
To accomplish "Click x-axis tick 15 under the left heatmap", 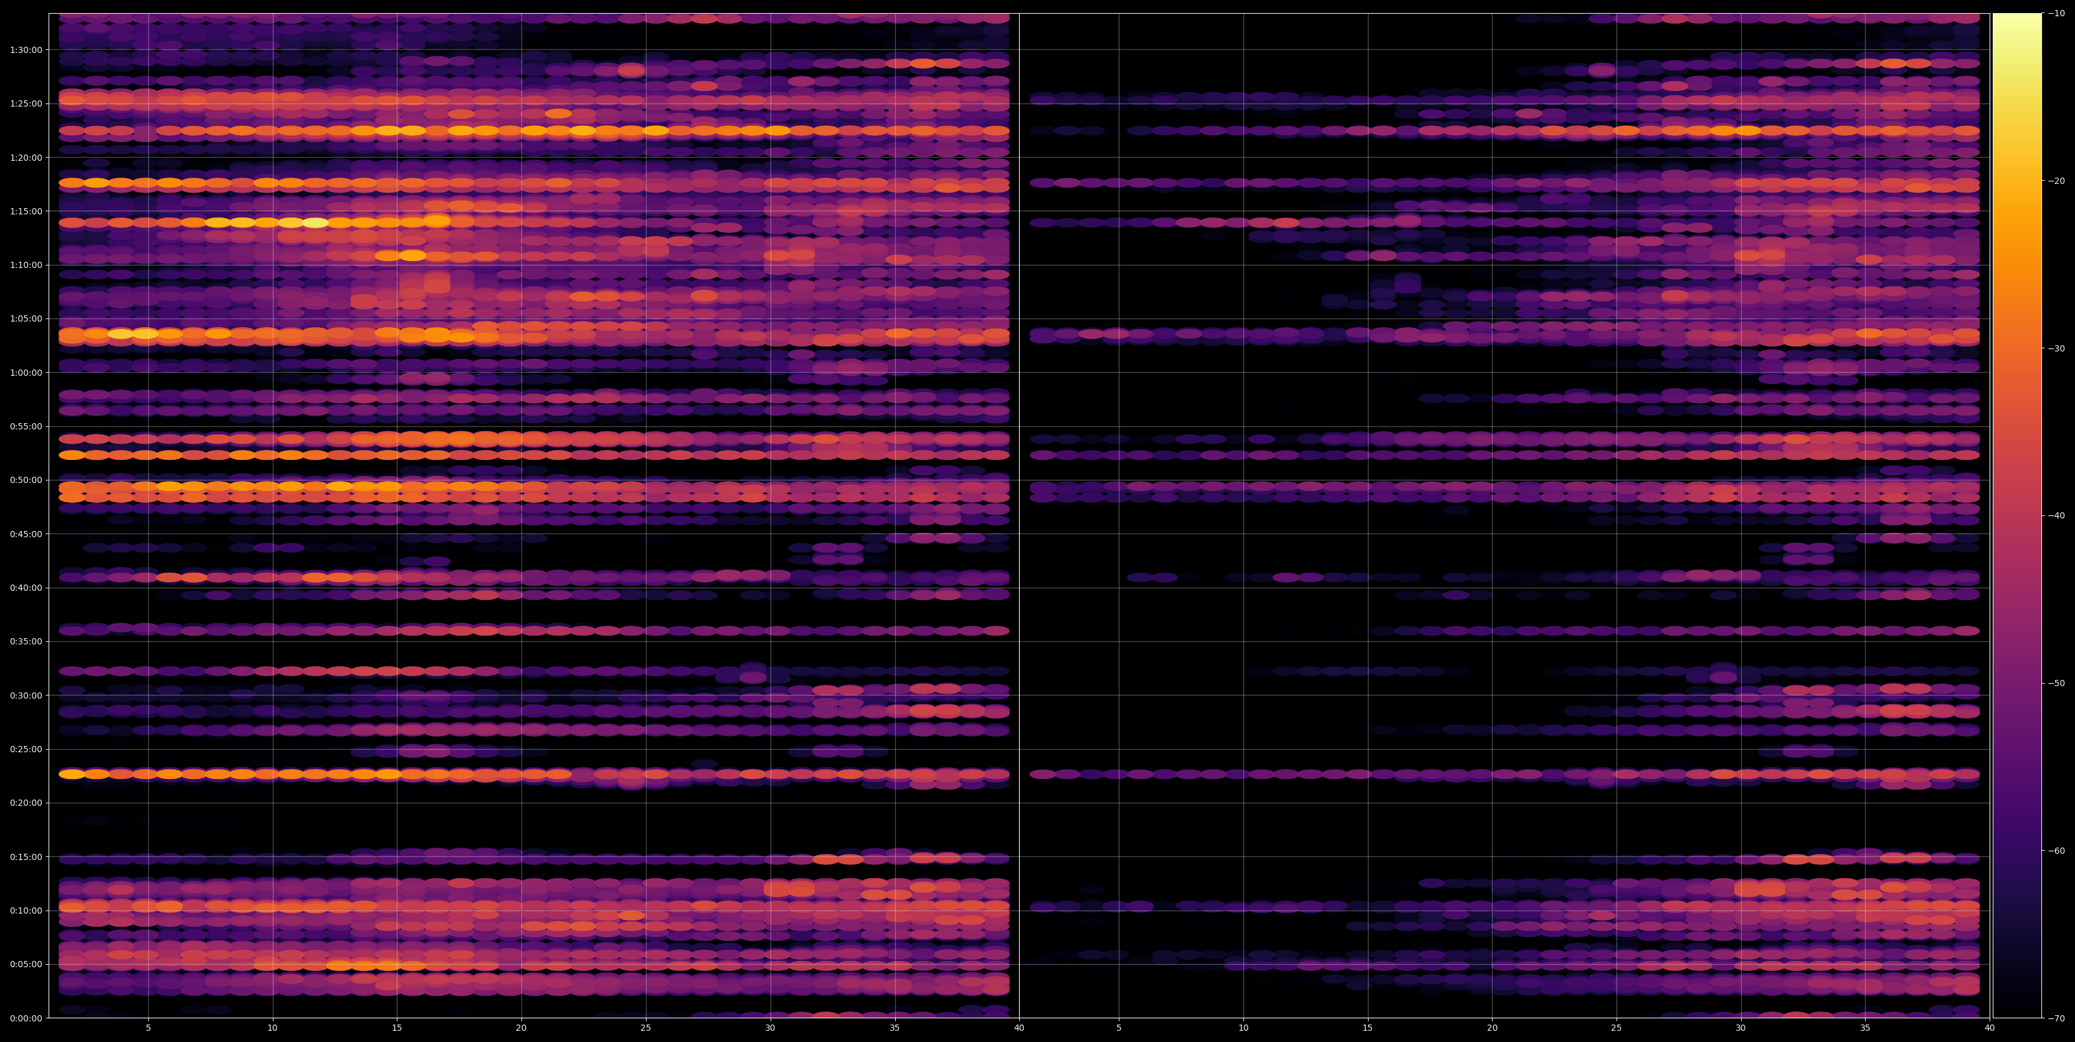I will coord(397,1028).
